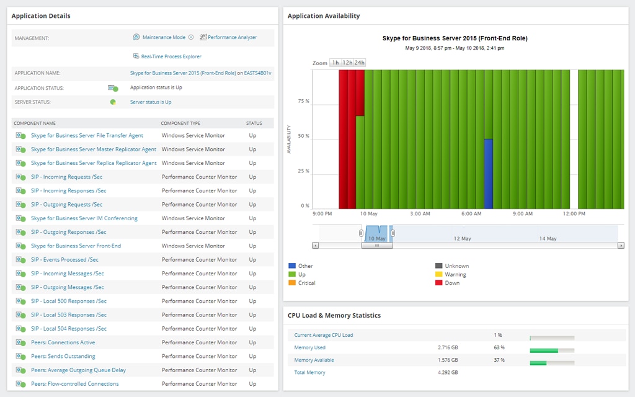Switch the chart zoom to 1h
Screen dimensions: 635x397
click(x=335, y=63)
